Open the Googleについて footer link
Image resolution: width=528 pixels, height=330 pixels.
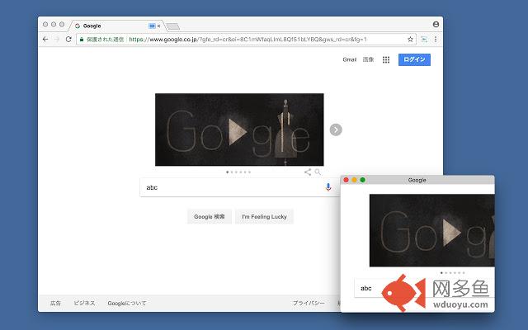(127, 303)
